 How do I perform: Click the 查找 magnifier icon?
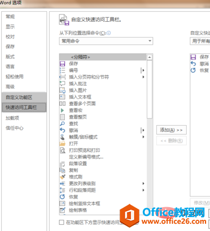63,124
